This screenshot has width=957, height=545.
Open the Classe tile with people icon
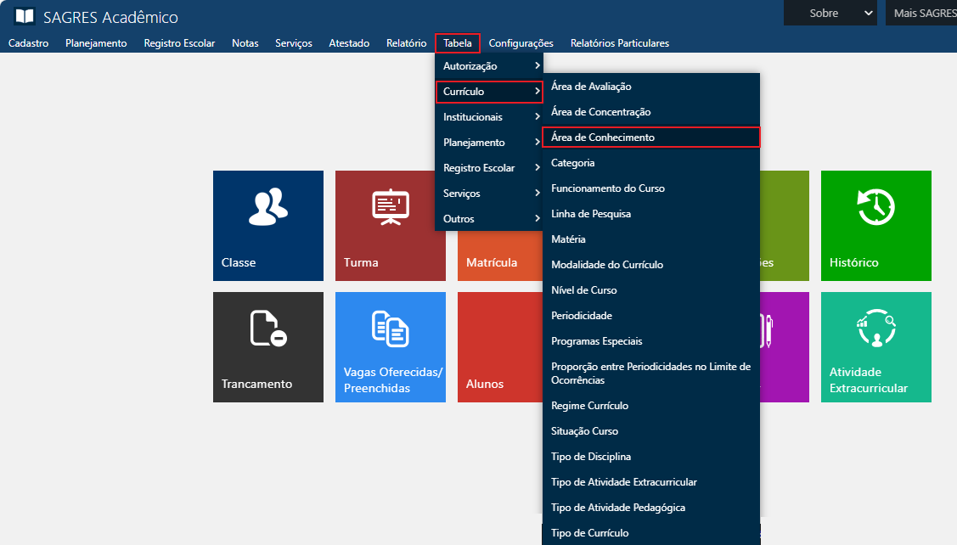[x=267, y=225]
